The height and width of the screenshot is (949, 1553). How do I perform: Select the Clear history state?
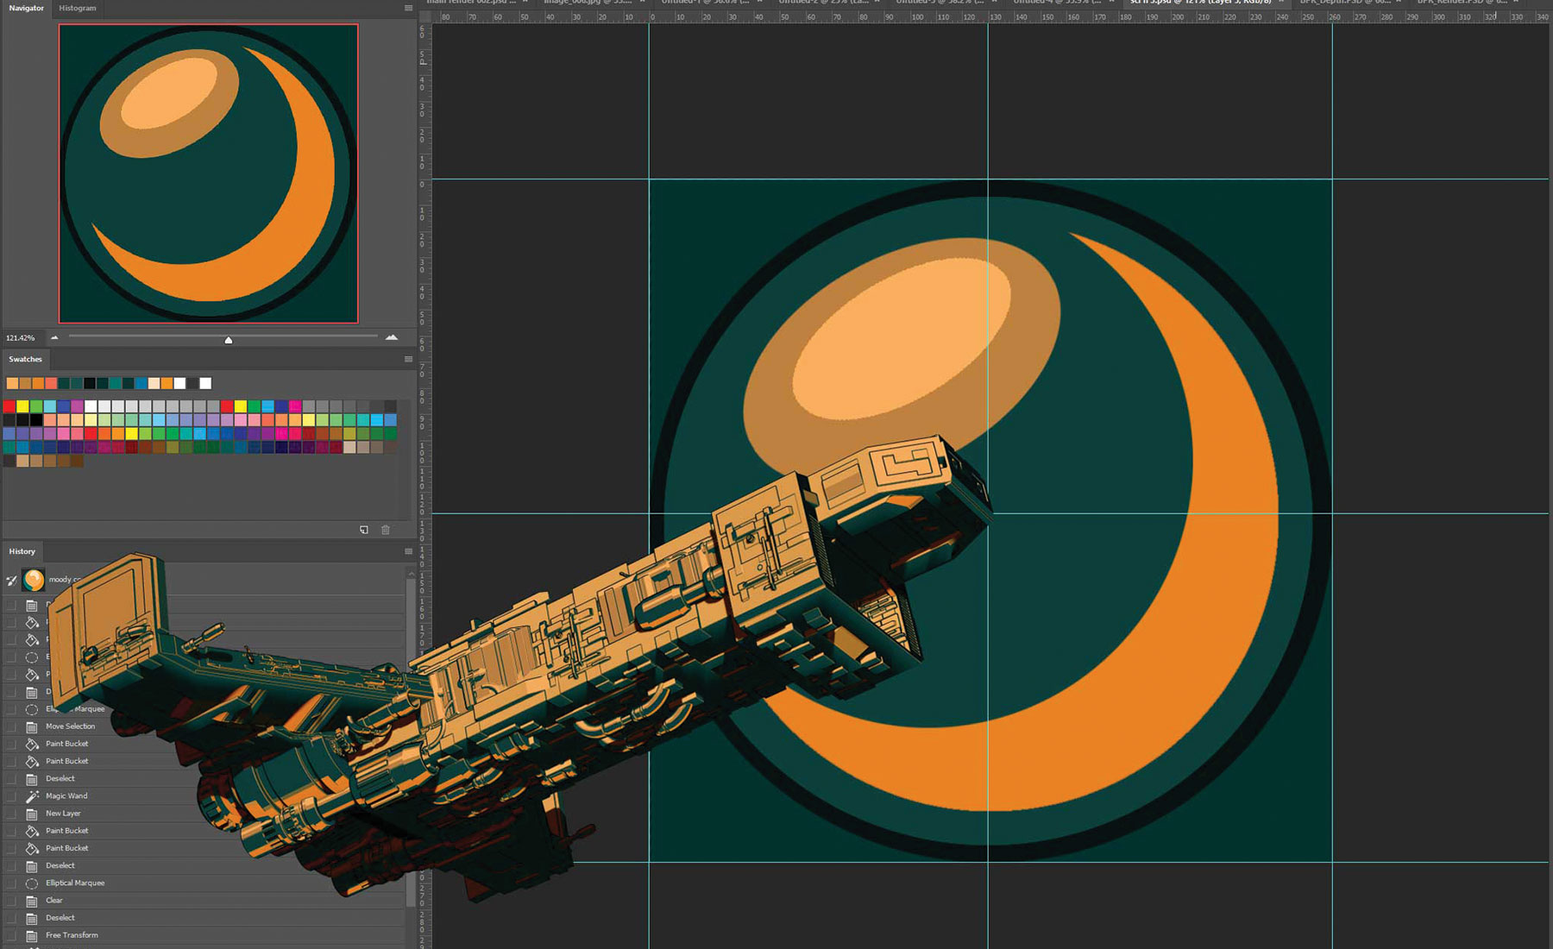pyautogui.click(x=54, y=901)
